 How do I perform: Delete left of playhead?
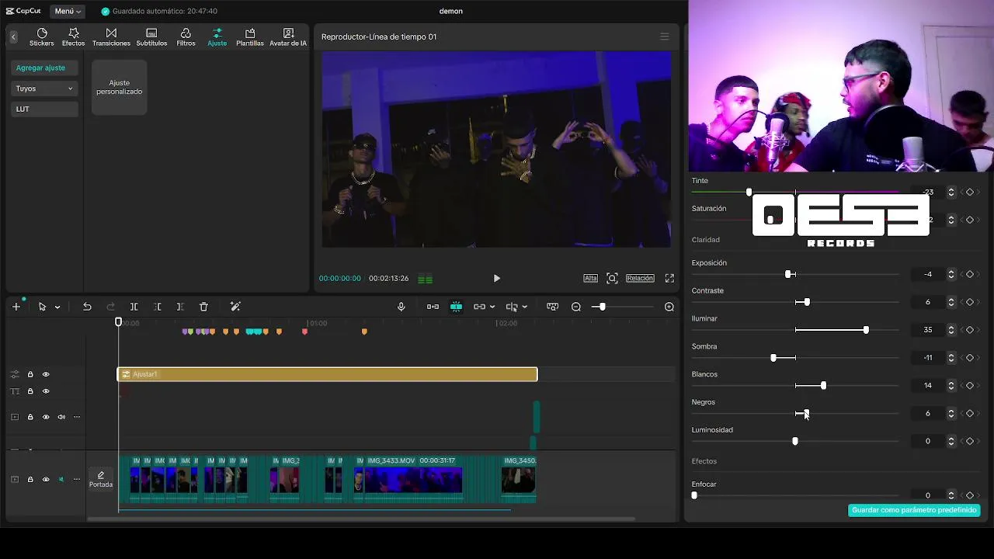click(157, 307)
